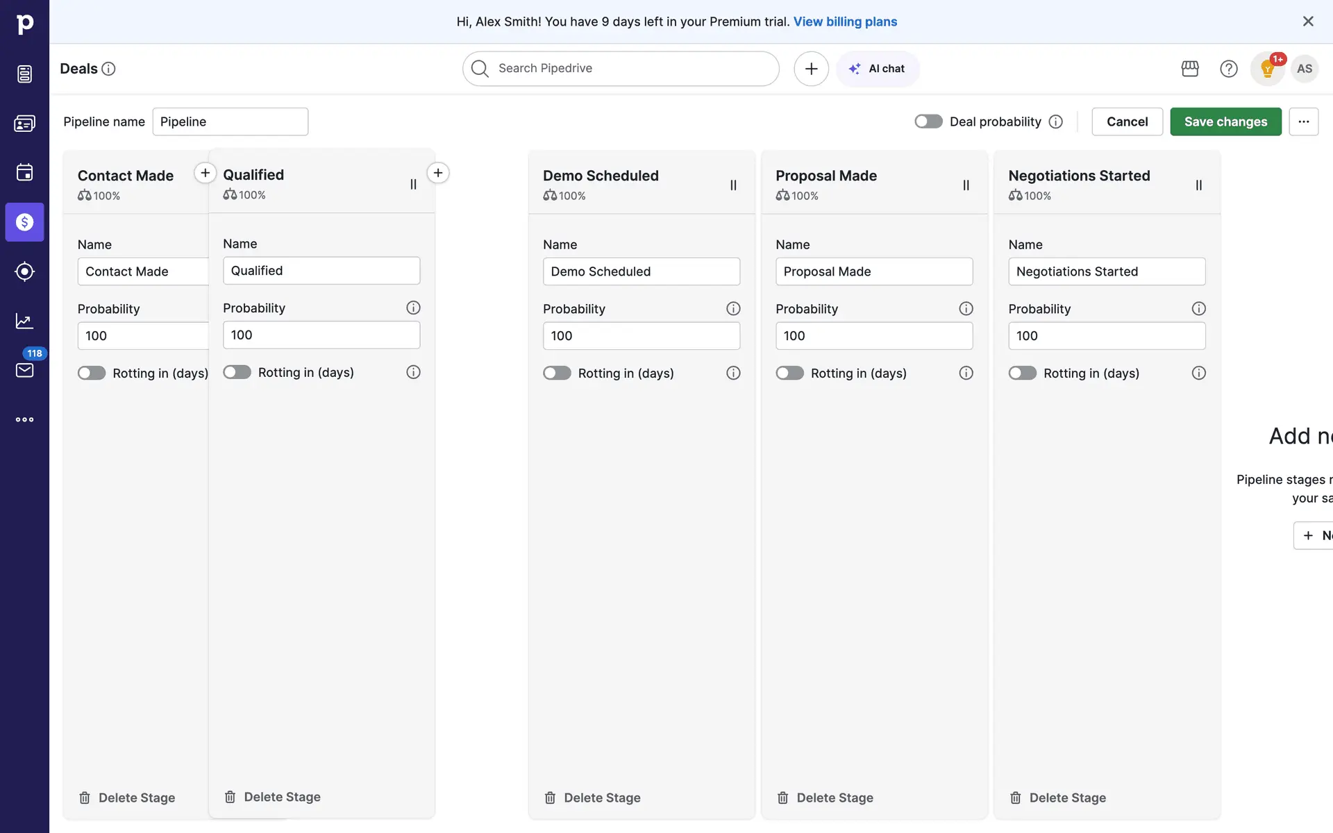Screen dimensions: 1333x833
Task: Open the AI chat panel
Action: (878, 69)
